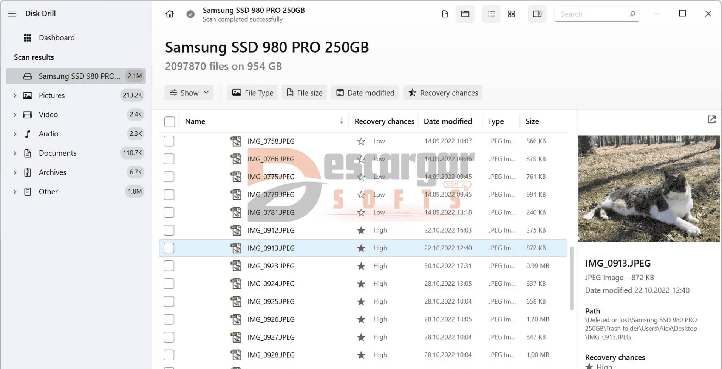Click the Low star for IMG_0758.JPEG
Image resolution: width=722 pixels, height=369 pixels.
361,141
